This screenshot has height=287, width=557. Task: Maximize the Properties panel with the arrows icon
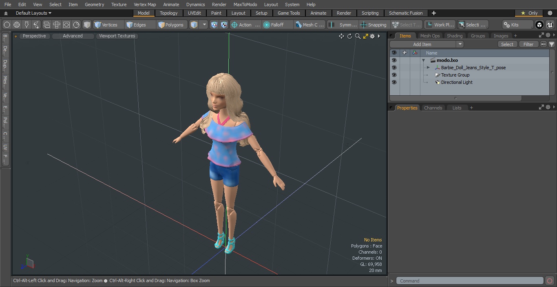click(x=542, y=107)
